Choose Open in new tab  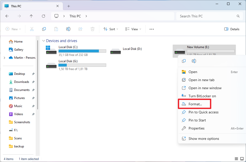[212, 80]
